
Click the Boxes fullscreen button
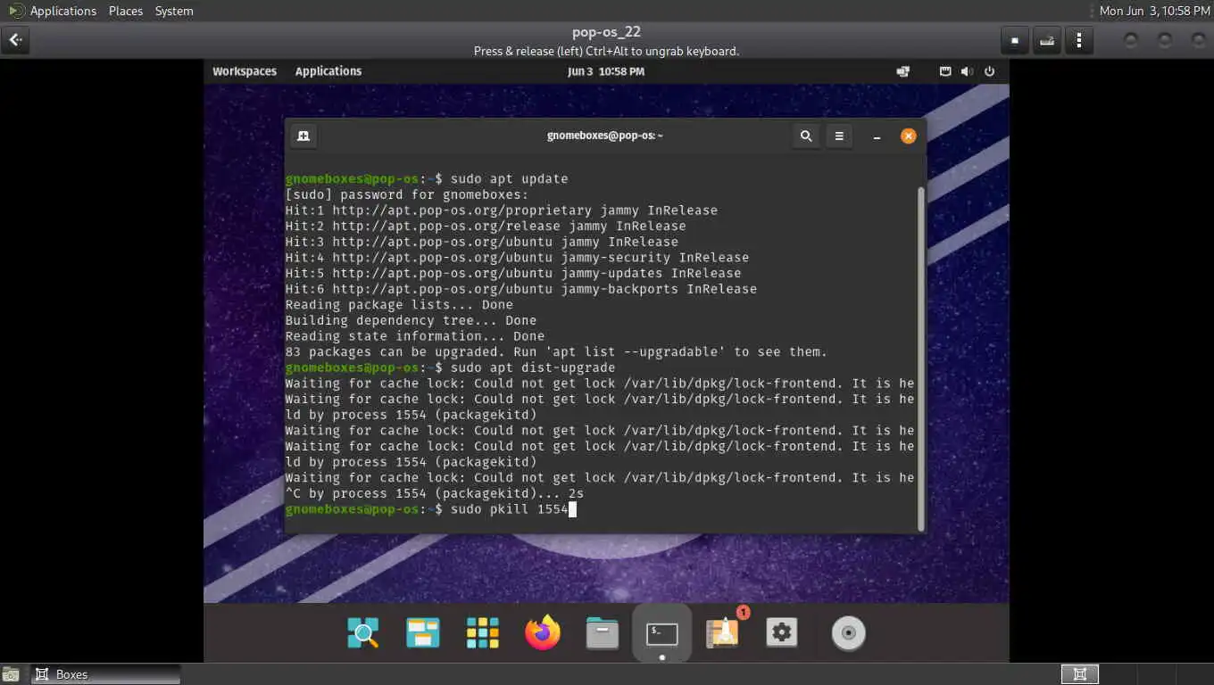click(1015, 40)
